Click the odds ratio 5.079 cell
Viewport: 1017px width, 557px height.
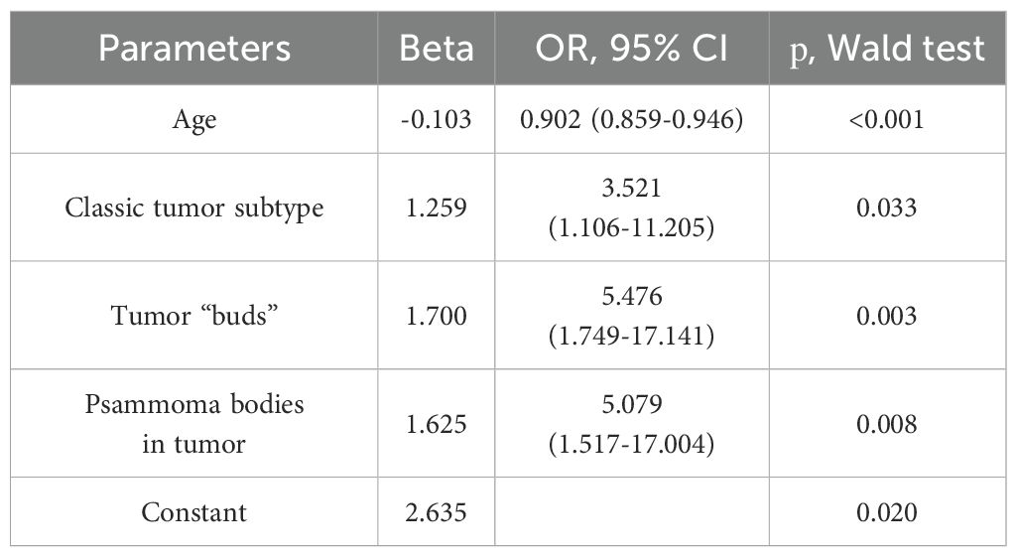(633, 424)
